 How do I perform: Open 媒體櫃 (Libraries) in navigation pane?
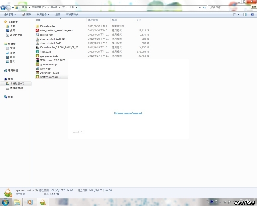[x=12, y=44]
